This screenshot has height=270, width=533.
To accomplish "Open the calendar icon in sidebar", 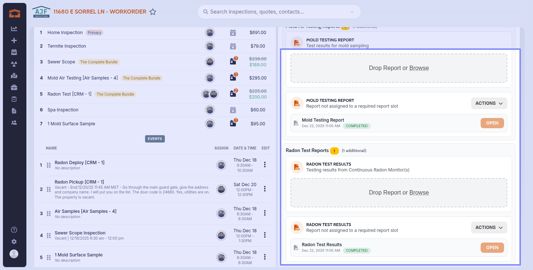I will [x=14, y=52].
